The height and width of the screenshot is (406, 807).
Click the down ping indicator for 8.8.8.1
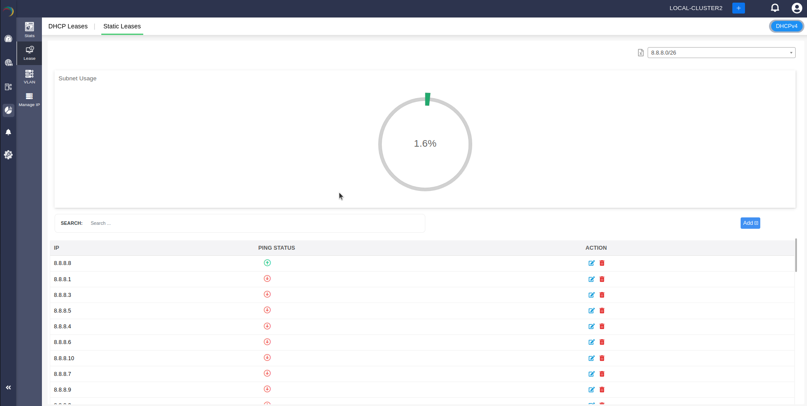pyautogui.click(x=267, y=279)
